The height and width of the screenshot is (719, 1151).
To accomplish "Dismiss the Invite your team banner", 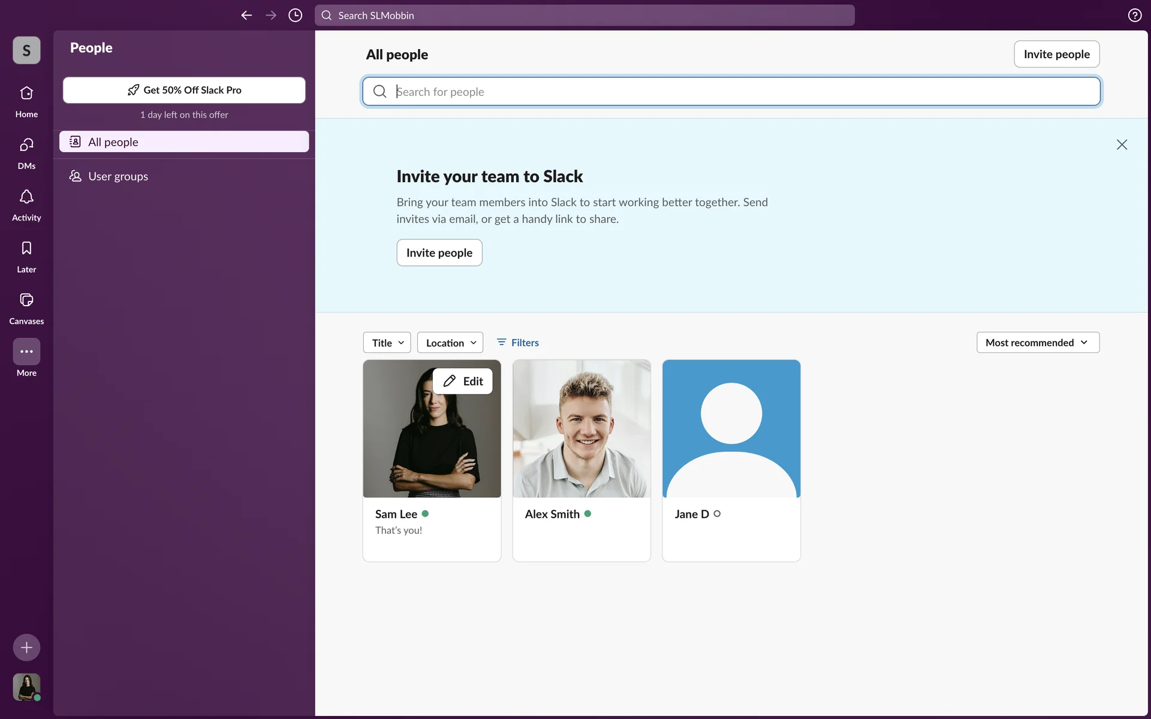I will tap(1122, 144).
